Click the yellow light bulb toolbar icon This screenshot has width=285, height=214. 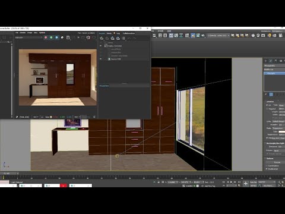click(270, 36)
